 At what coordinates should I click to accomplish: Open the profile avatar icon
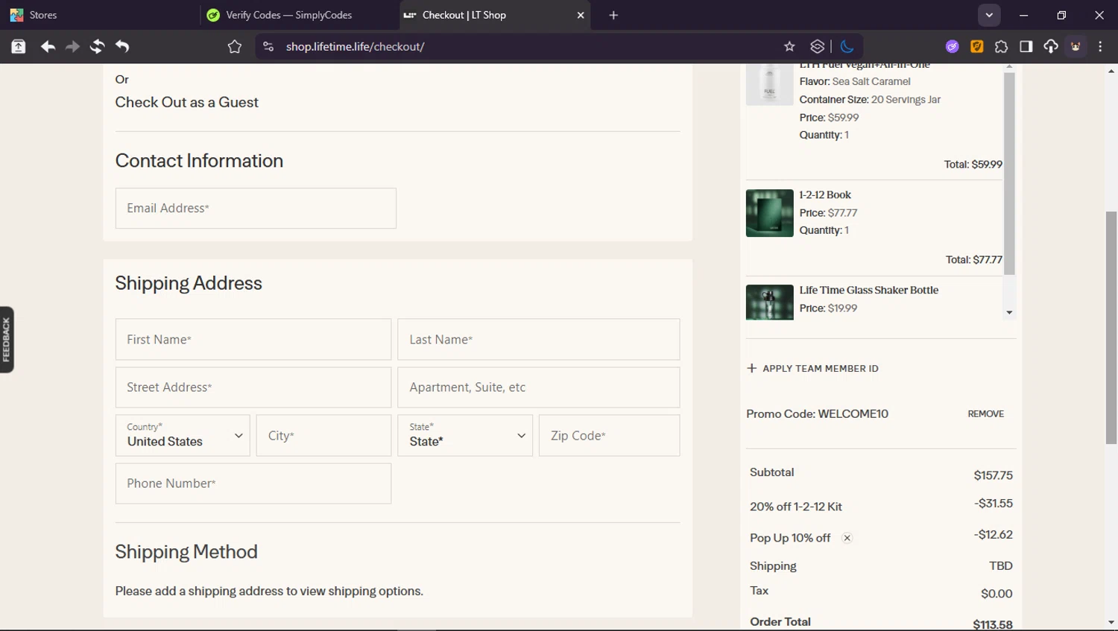click(x=1076, y=46)
